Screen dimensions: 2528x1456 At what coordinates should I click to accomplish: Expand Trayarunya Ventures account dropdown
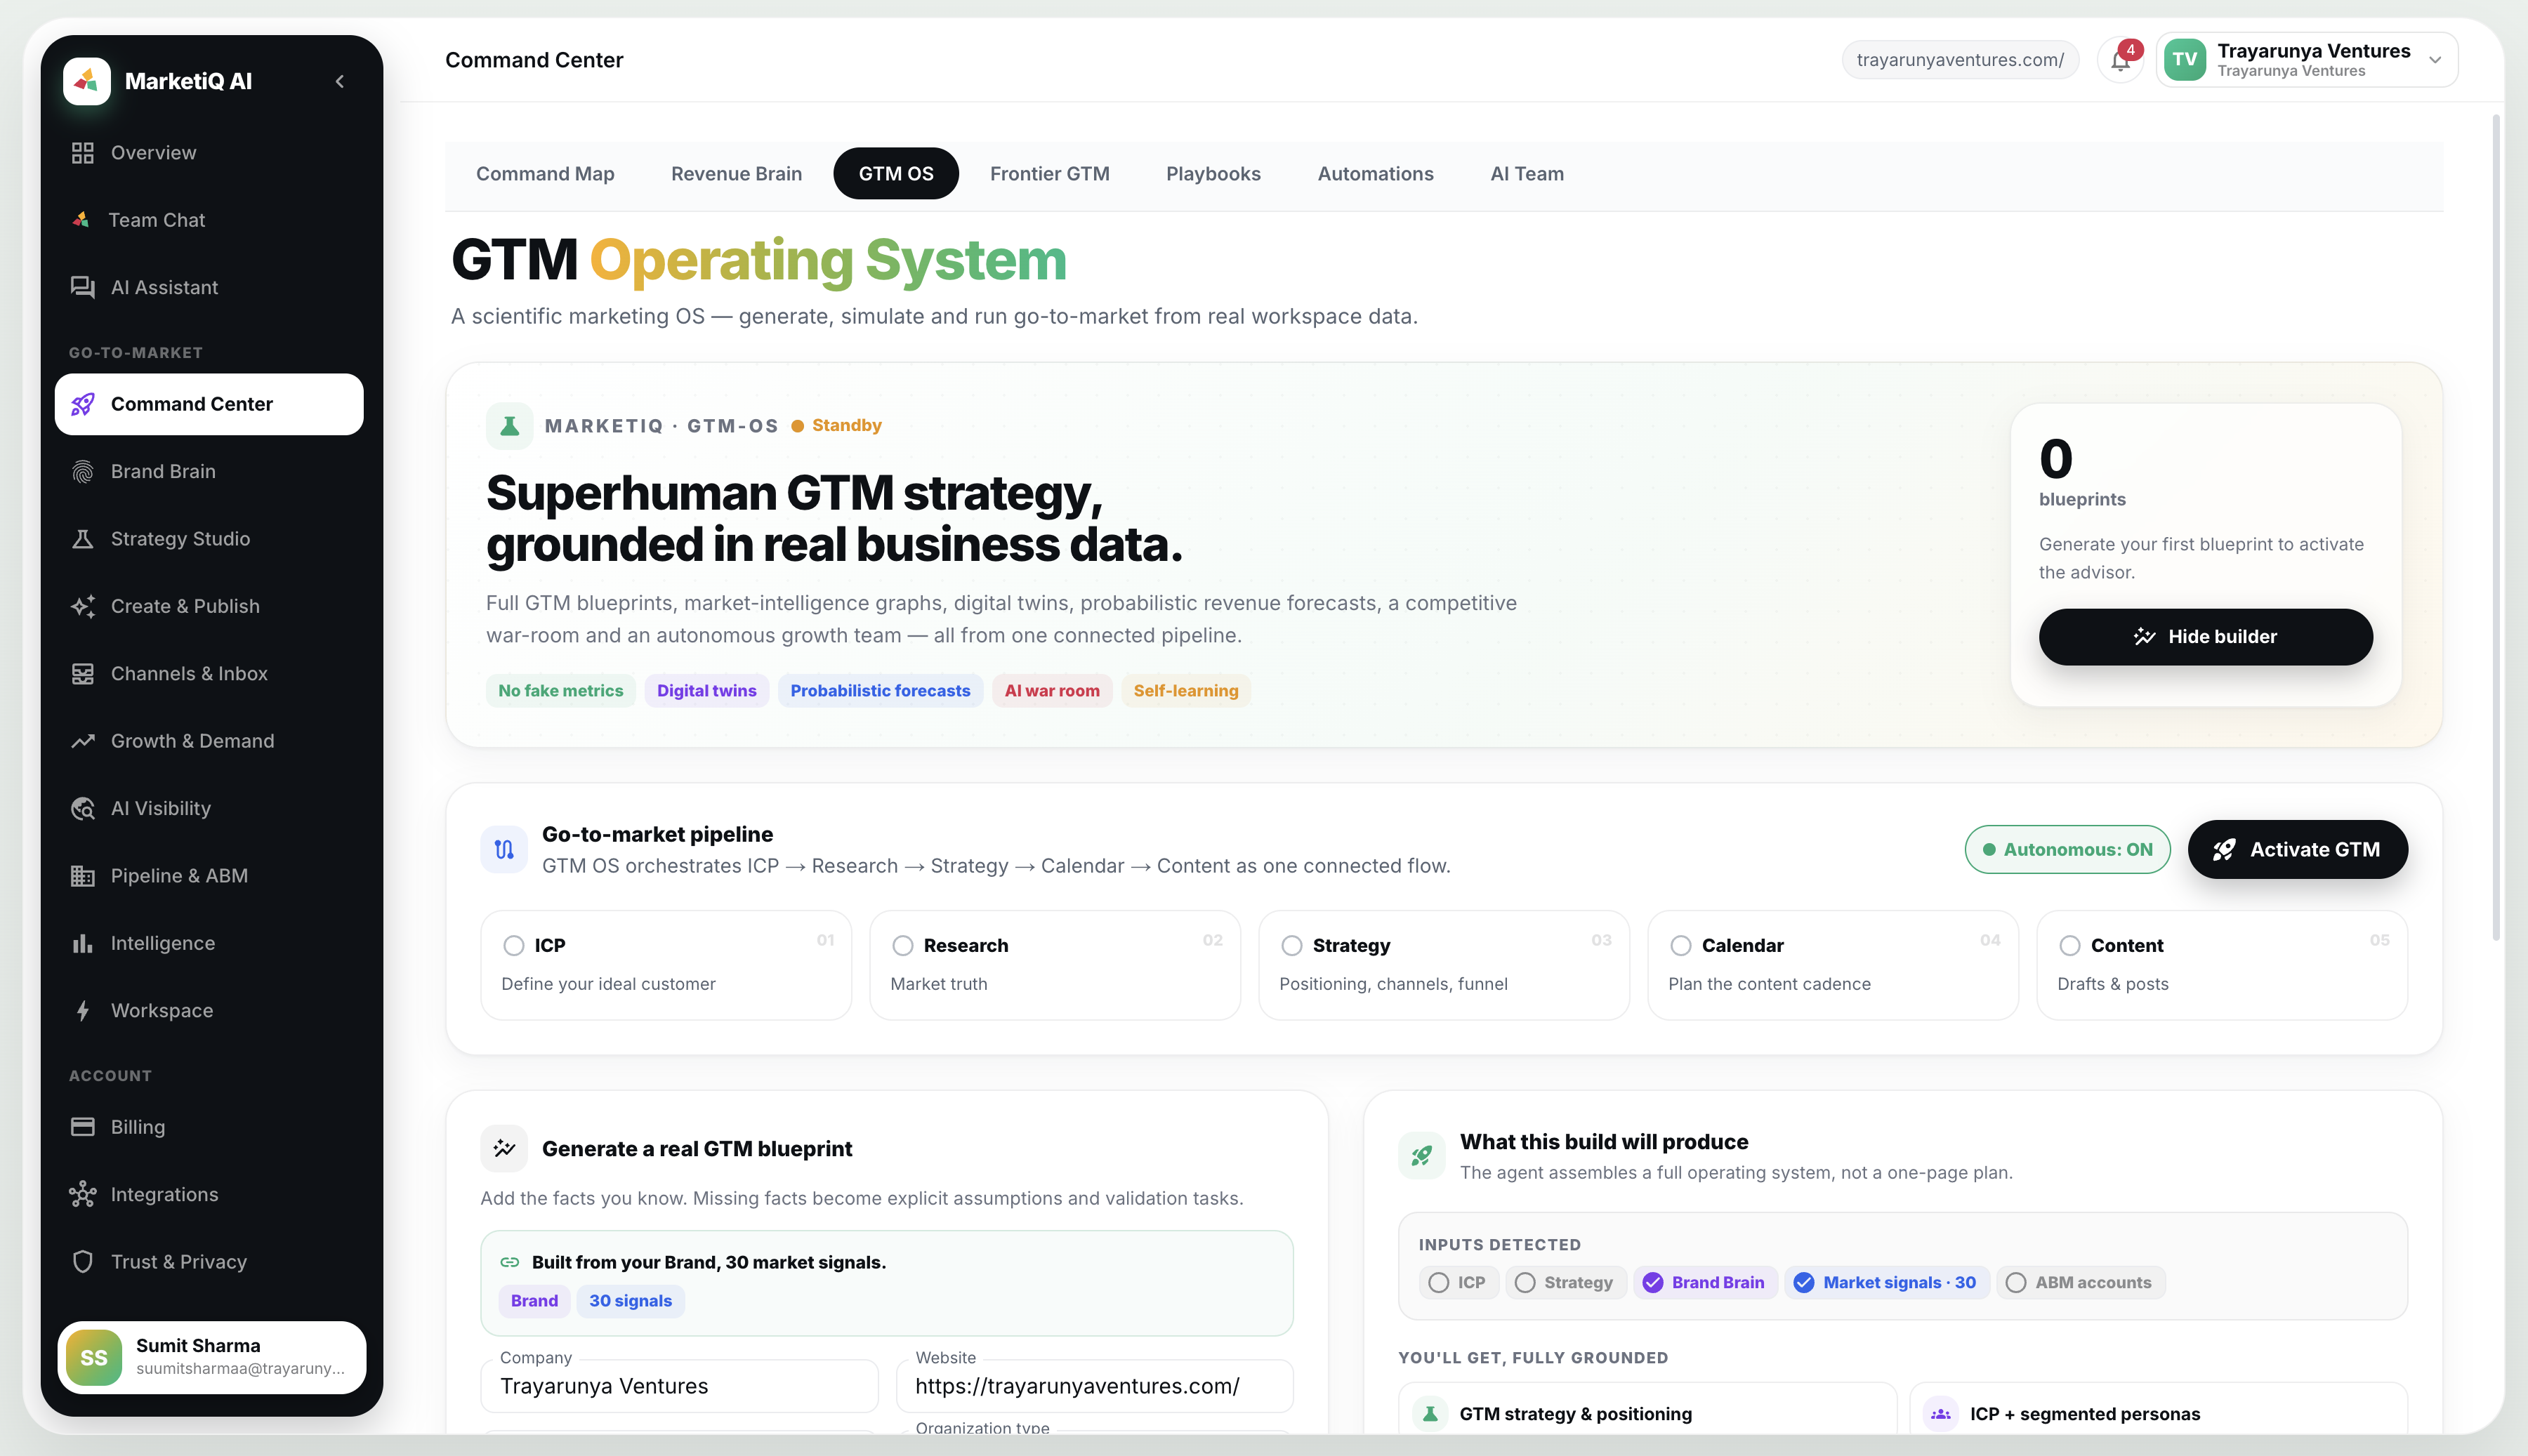click(x=2435, y=60)
